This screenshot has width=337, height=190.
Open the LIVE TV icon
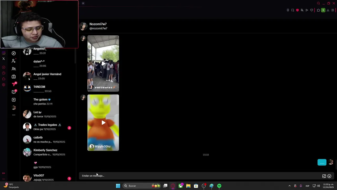point(14,77)
